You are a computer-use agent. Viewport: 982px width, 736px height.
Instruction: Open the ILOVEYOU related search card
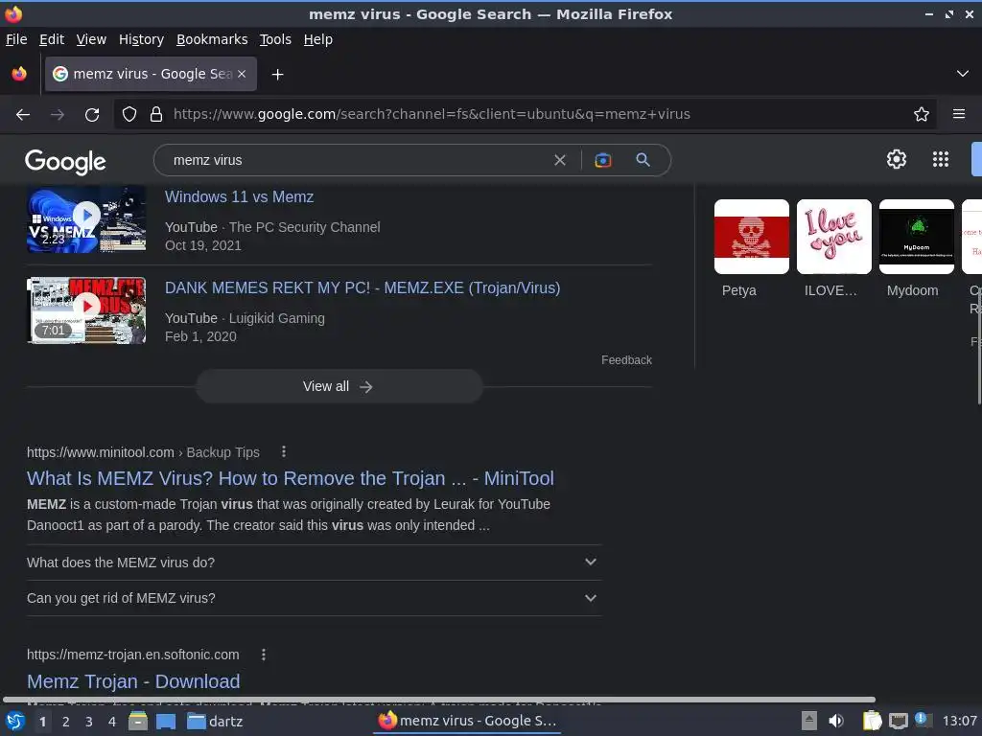pyautogui.click(x=834, y=249)
